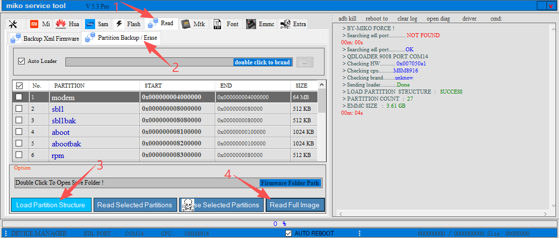
Task: Check the modem partition checkbox
Action: 19,97
